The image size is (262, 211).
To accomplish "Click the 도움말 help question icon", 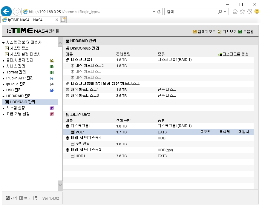I will tap(240, 32).
